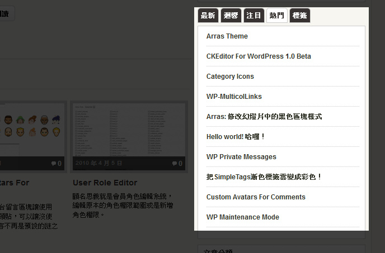Screen dimensions: 385x253
Task: Switch to the 最新 tab
Action: coord(208,16)
